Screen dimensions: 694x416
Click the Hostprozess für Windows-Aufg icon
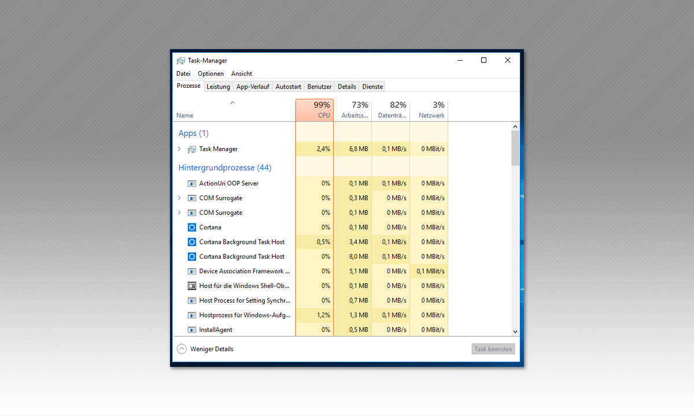click(x=192, y=315)
